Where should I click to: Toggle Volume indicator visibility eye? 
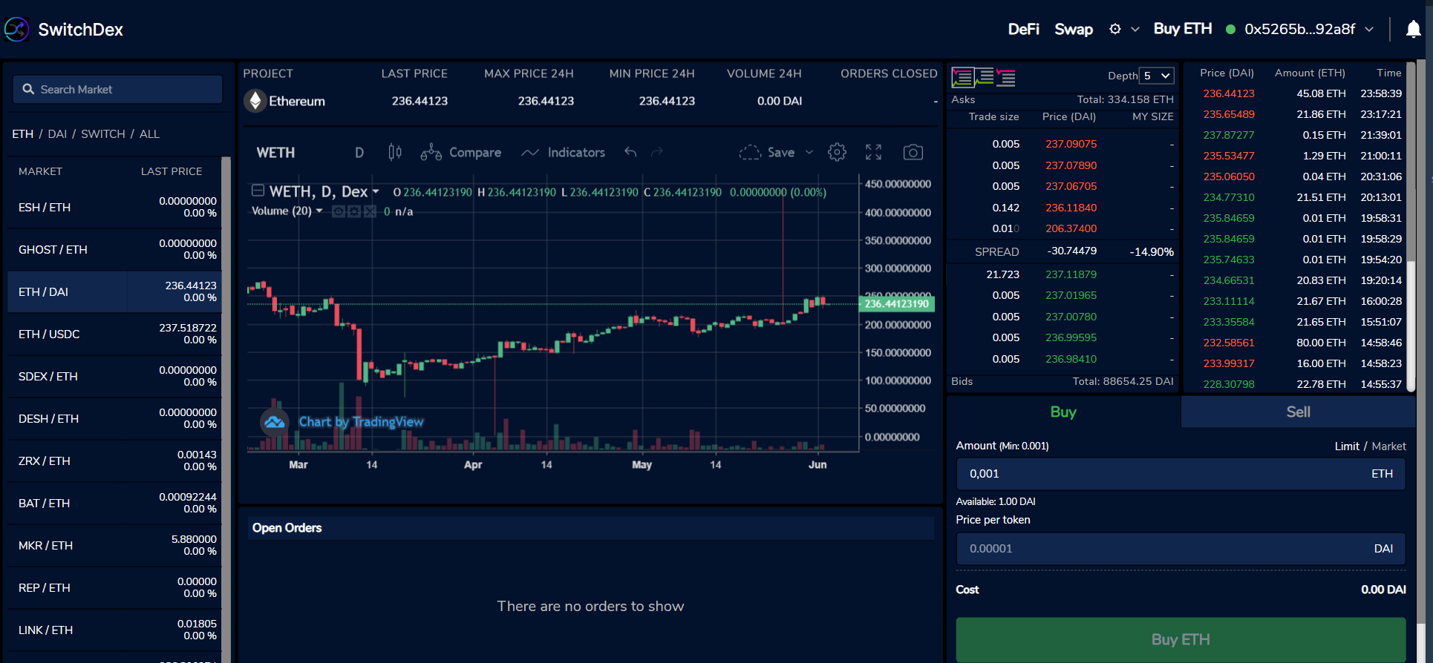(x=338, y=211)
